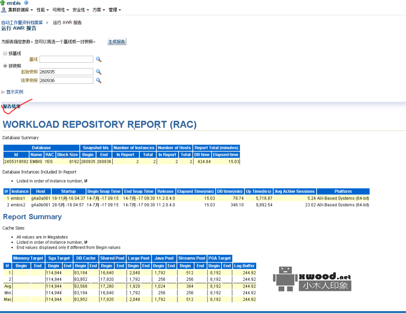Screen dimensions: 406x314
Task: Click instance name embis1 in table
Action: tap(18, 198)
